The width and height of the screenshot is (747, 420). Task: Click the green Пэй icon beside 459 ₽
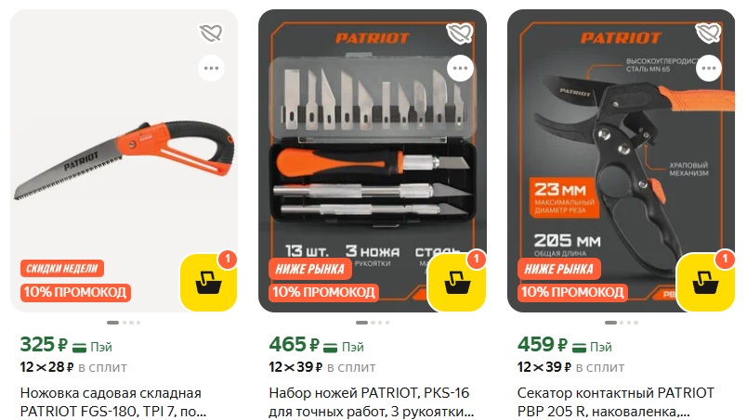tap(579, 348)
